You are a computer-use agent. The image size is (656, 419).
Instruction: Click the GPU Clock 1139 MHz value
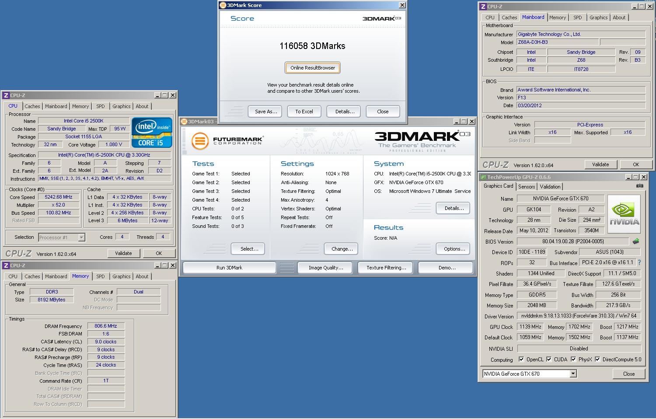pos(530,327)
